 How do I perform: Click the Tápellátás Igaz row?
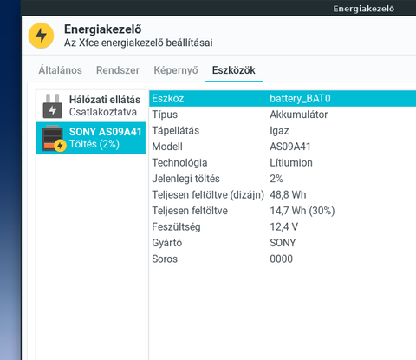click(x=283, y=131)
